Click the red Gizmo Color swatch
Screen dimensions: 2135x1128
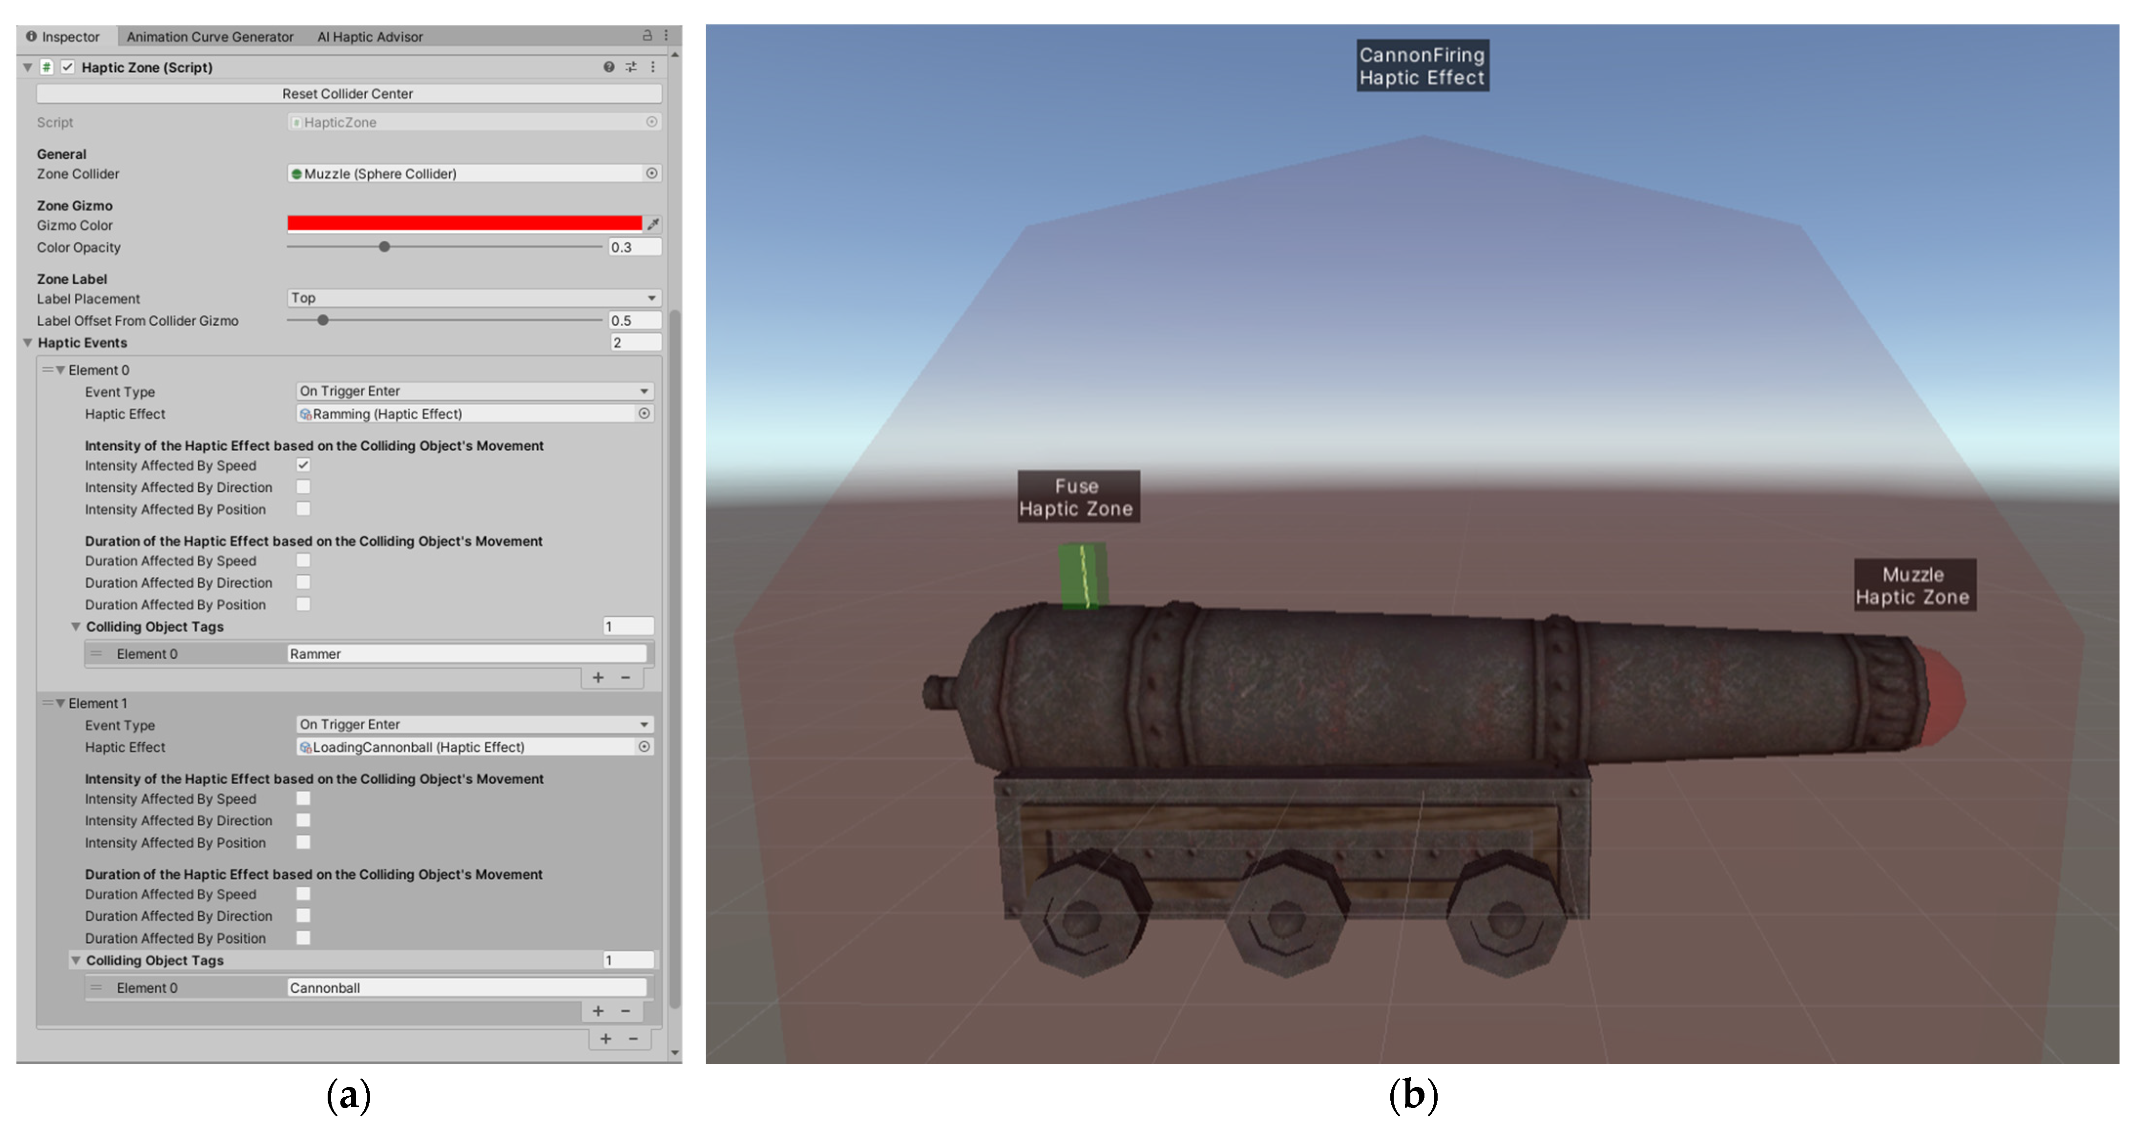pos(464,224)
